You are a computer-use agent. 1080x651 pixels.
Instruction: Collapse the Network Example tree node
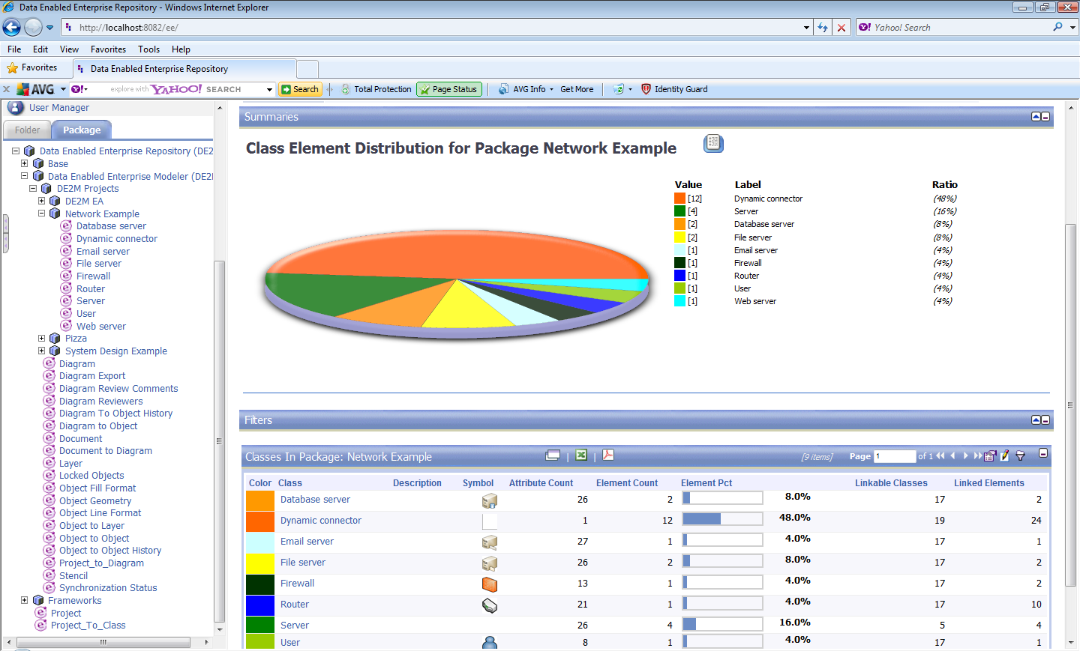(x=42, y=214)
